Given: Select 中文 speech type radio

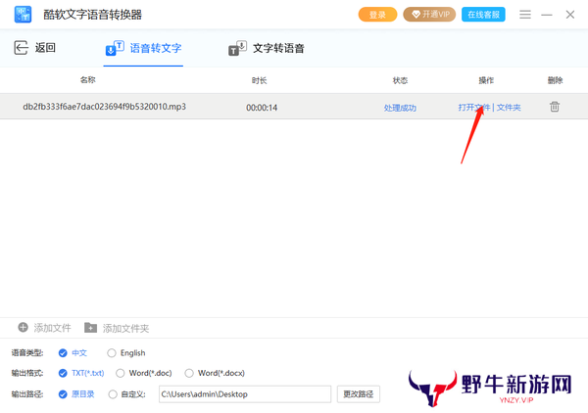Looking at the screenshot, I should [63, 352].
